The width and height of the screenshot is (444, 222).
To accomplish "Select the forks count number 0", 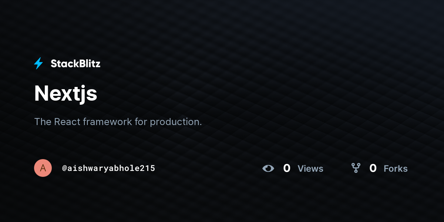I will tap(373, 168).
